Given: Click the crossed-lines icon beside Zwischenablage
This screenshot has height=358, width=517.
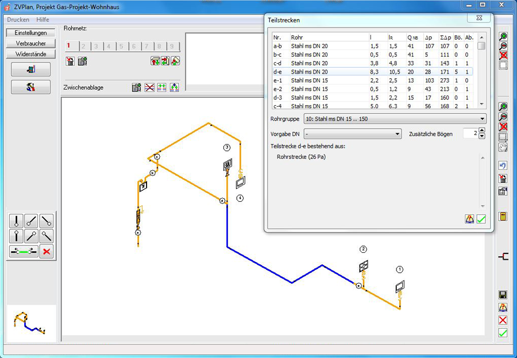Looking at the screenshot, I should [149, 87].
